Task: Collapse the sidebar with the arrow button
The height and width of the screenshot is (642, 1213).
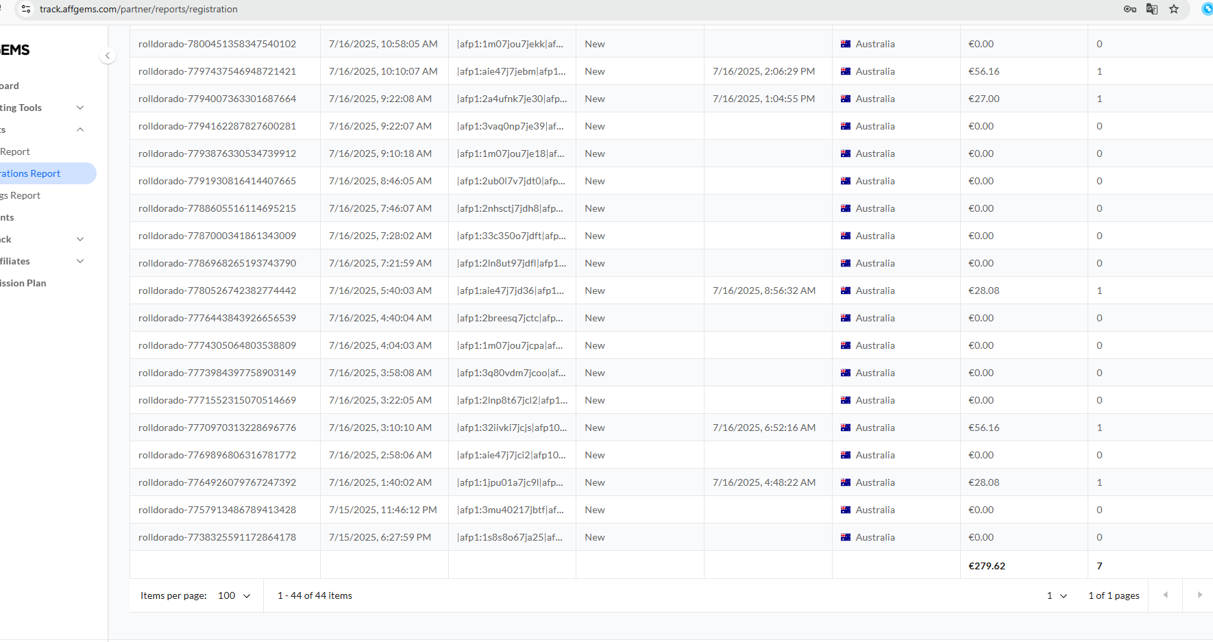Action: [x=108, y=55]
